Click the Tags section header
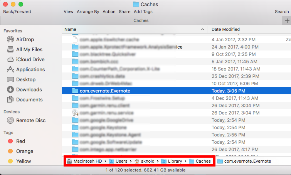Image resolution: width=291 pixels, height=175 pixels. click(8, 133)
